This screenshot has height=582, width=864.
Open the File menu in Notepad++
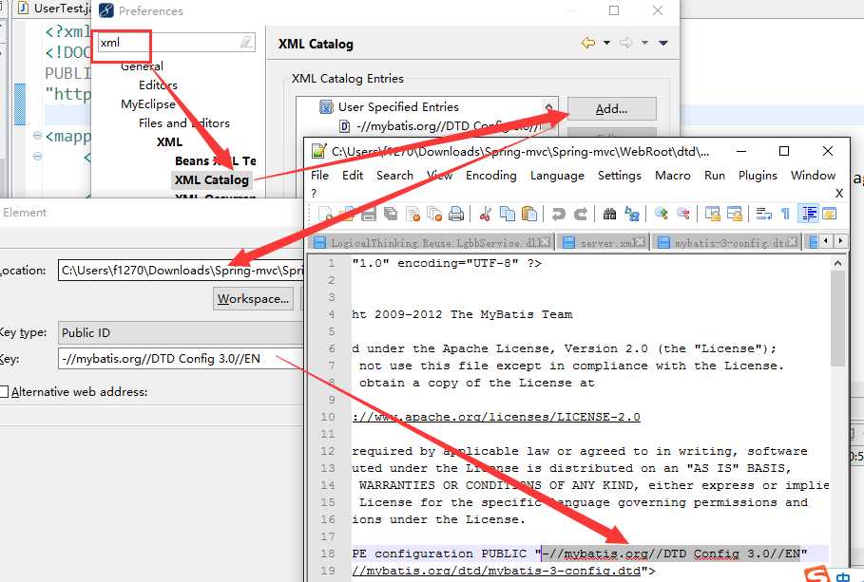coord(319,175)
